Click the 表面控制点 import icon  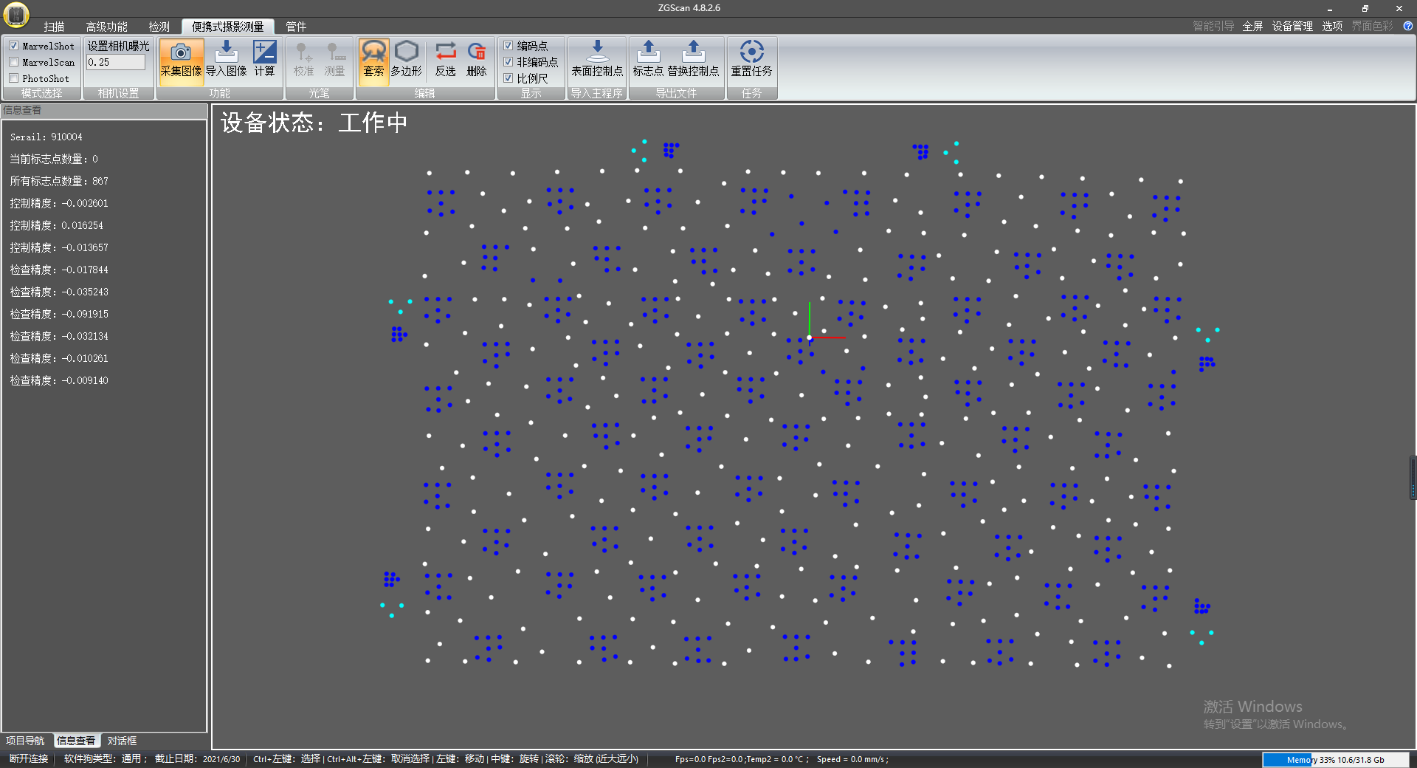pyautogui.click(x=597, y=53)
